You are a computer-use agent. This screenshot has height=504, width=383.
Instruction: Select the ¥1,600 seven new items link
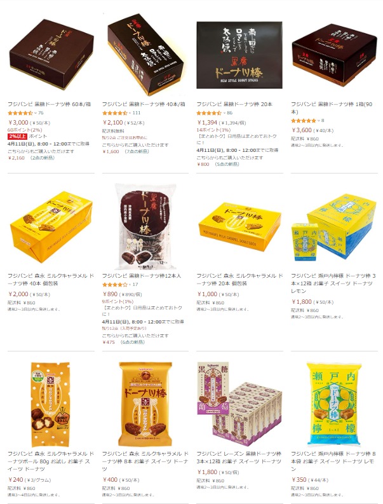click(125, 151)
